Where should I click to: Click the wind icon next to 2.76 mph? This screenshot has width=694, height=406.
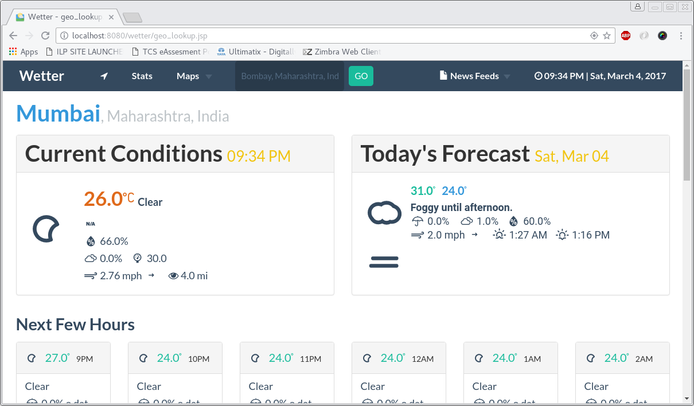[90, 276]
